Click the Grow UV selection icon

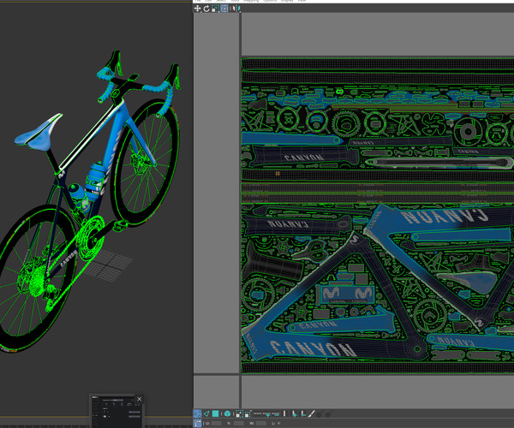pyautogui.click(x=240, y=414)
